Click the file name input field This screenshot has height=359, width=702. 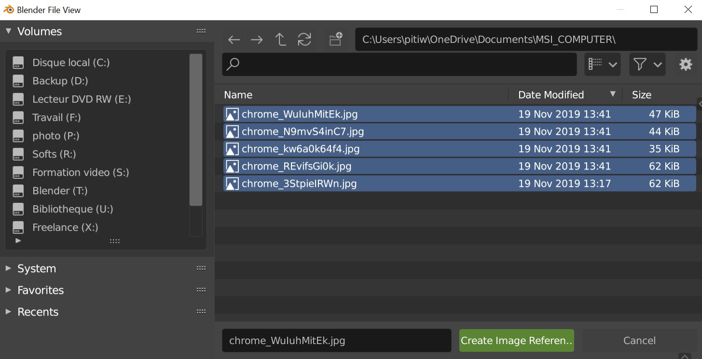pos(337,341)
